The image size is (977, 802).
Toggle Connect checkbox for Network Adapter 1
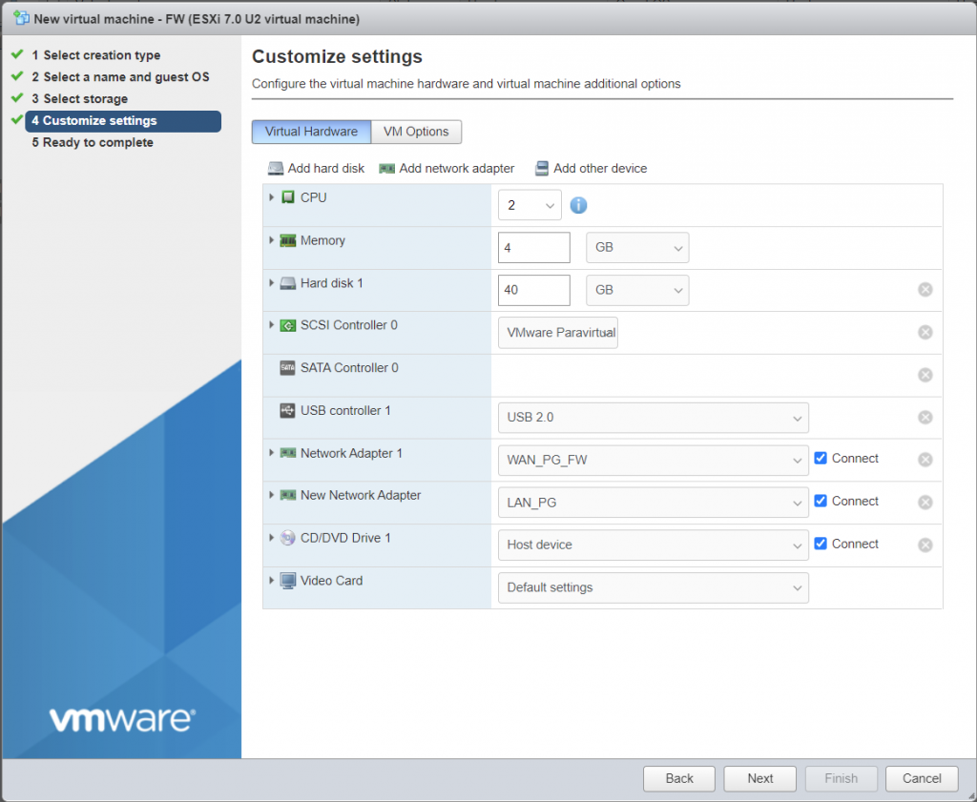pyautogui.click(x=821, y=459)
